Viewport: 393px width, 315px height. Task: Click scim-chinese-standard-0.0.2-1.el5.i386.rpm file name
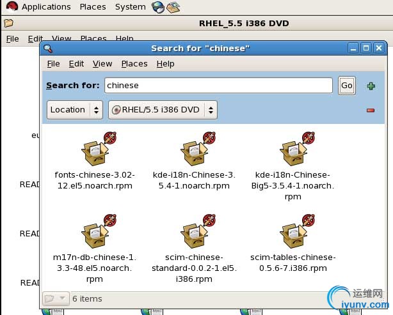(194, 268)
